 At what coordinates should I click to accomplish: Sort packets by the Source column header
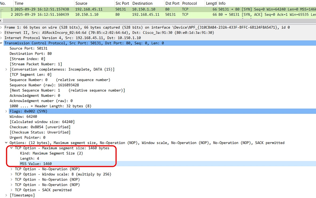pos(81,3)
